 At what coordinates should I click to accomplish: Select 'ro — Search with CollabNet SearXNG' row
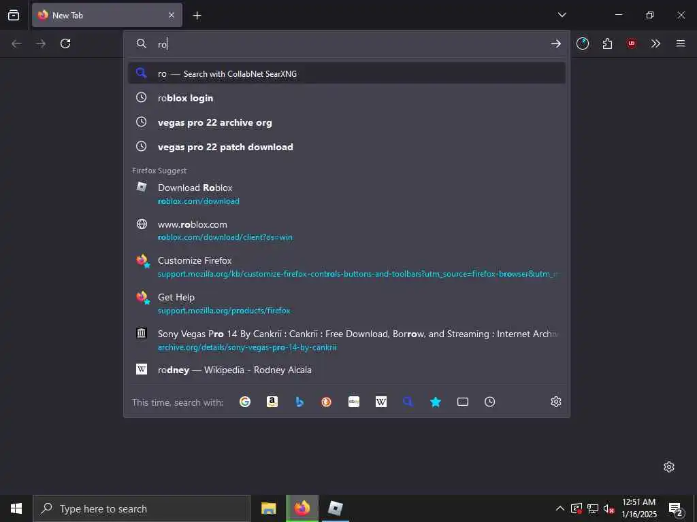(x=346, y=73)
